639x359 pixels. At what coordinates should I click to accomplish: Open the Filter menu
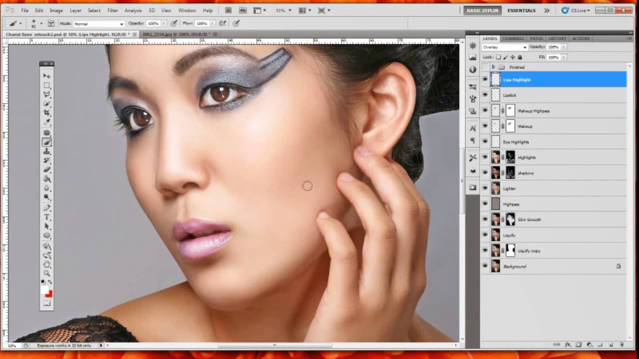point(113,10)
